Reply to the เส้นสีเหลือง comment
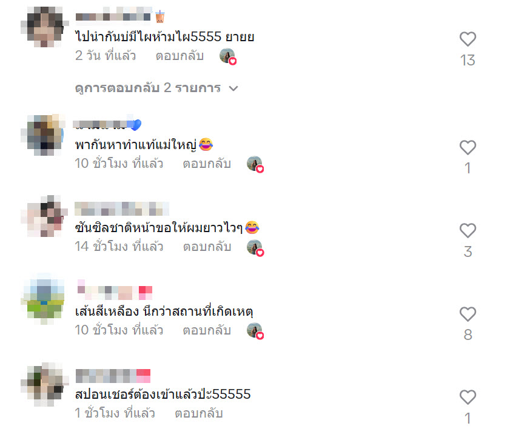This screenshot has width=510, height=443. (x=207, y=330)
